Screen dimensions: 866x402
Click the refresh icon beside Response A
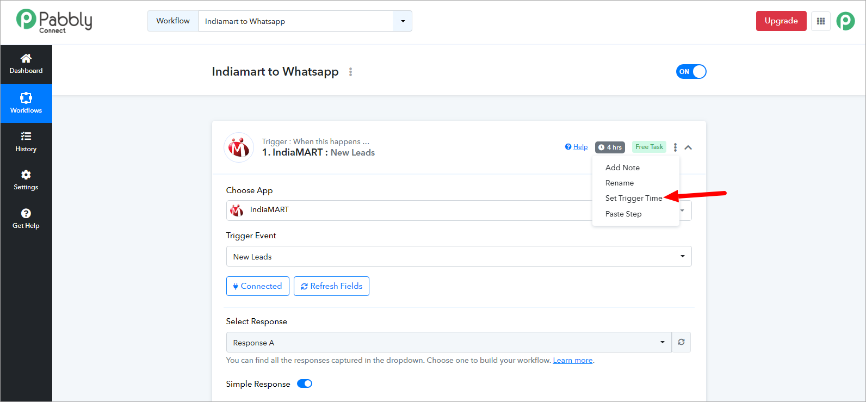(681, 342)
